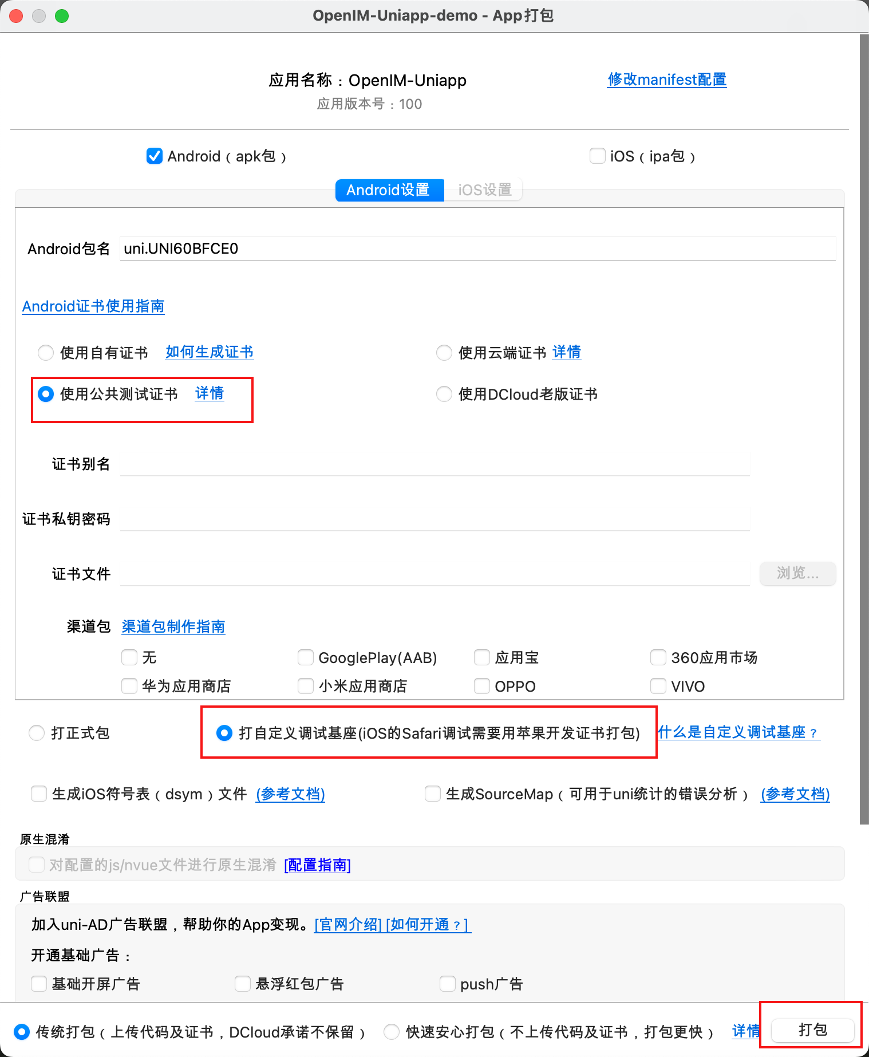Select the 打自定义调试基座 radio option
This screenshot has height=1057, width=869.
tap(224, 733)
